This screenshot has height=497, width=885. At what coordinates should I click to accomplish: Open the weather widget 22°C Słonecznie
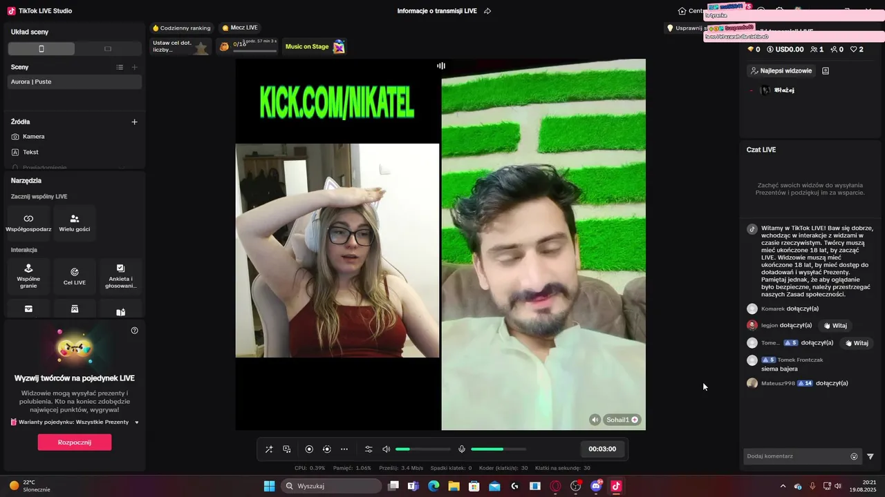30,486
